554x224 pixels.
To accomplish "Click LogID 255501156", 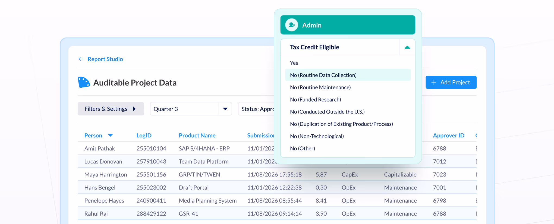I will 151,175.
